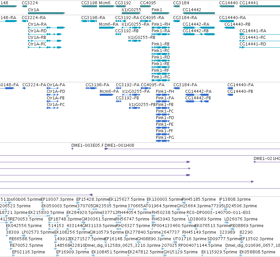Click the CG3184 gene label

pos(181,3)
